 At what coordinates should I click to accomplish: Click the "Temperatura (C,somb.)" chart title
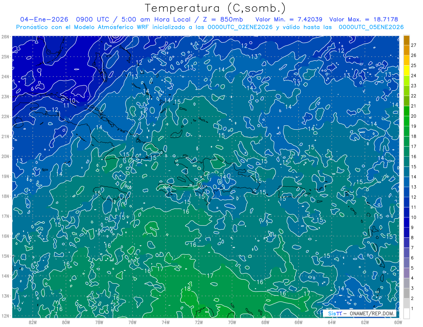(x=215, y=8)
